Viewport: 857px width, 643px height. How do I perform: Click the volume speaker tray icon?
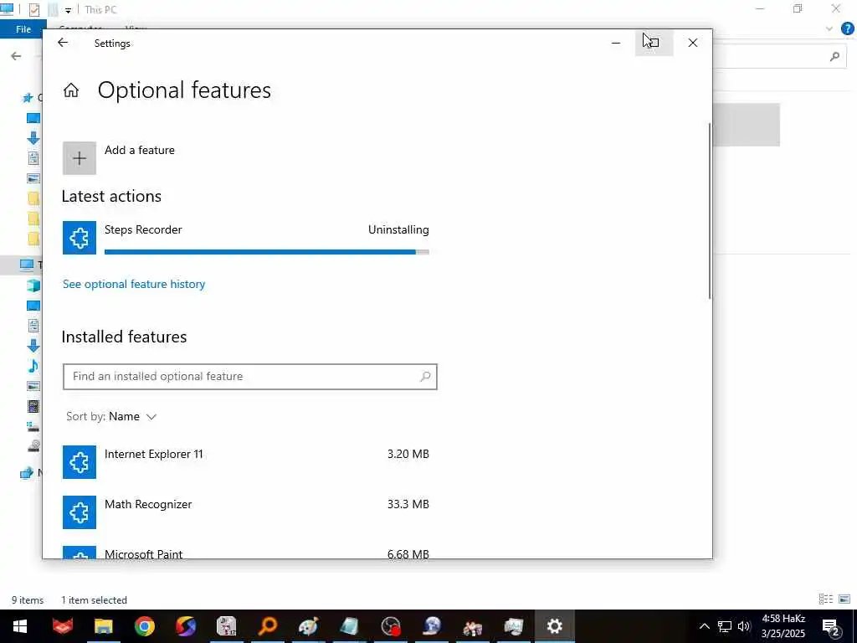tap(744, 626)
